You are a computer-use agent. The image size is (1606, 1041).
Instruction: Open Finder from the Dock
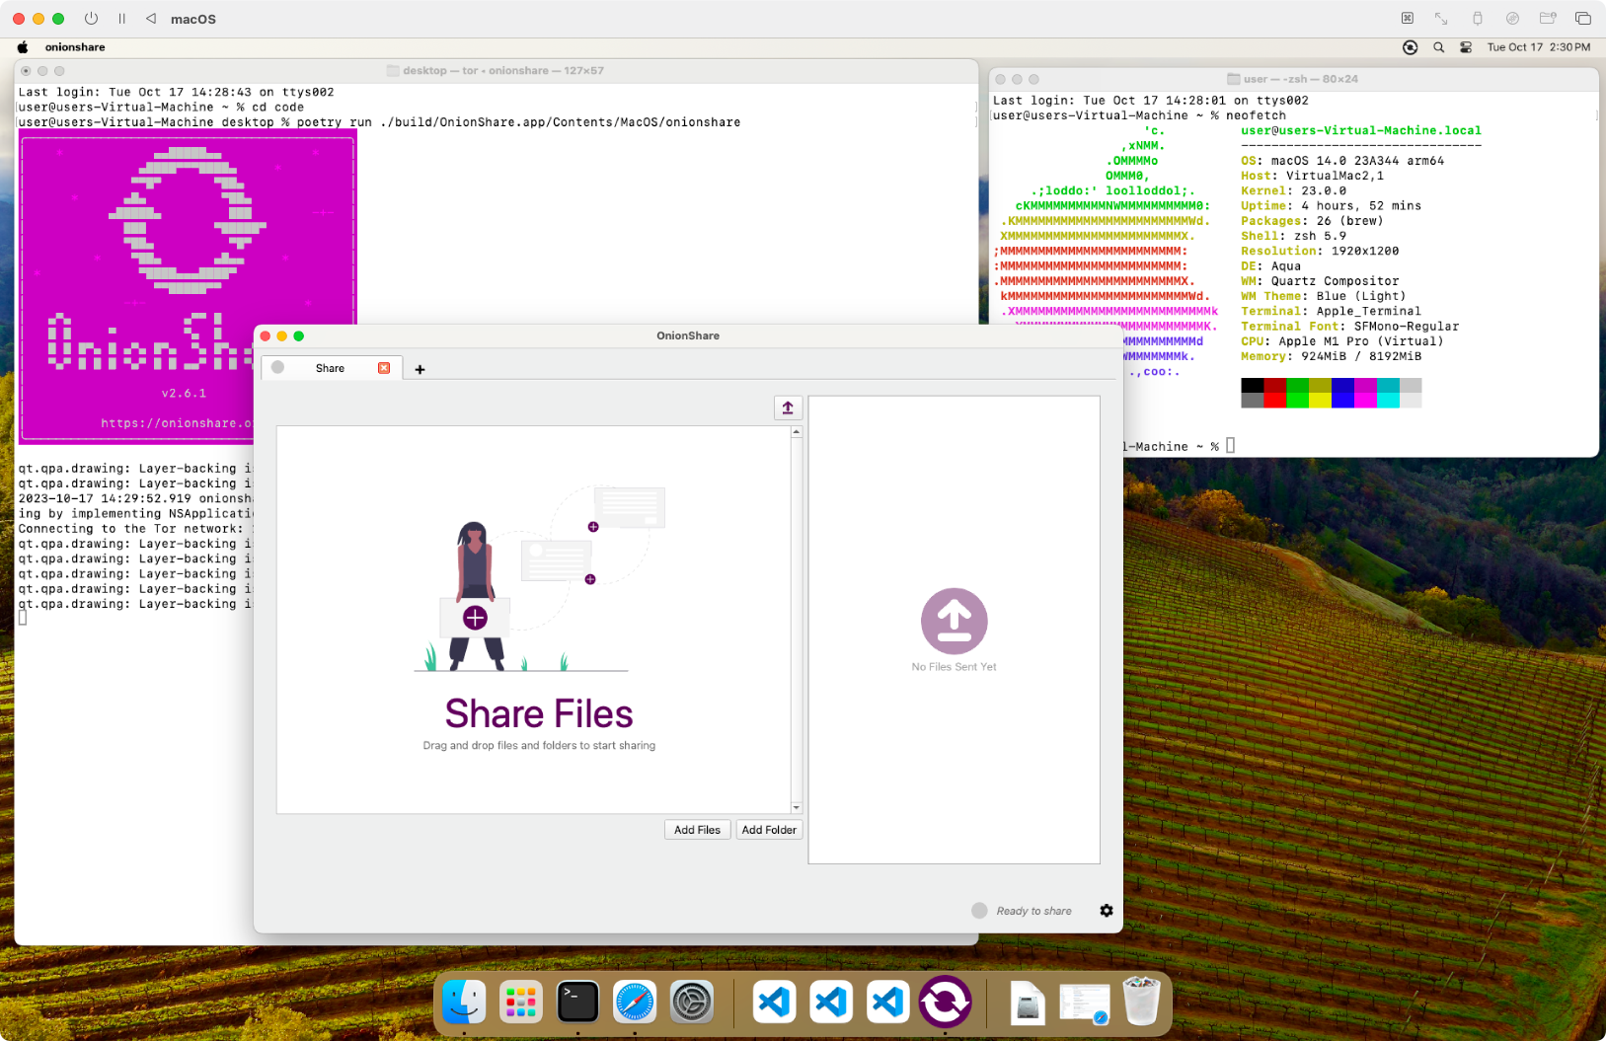click(463, 1002)
